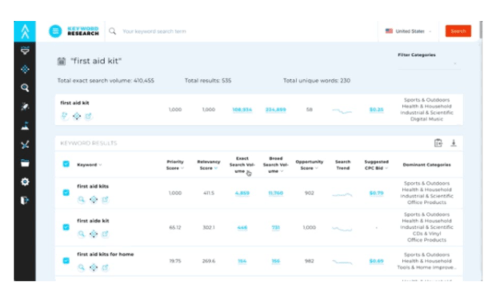The image size is (492, 292).
Task: Toggle the select-all checkbox in table header
Action: click(x=66, y=164)
